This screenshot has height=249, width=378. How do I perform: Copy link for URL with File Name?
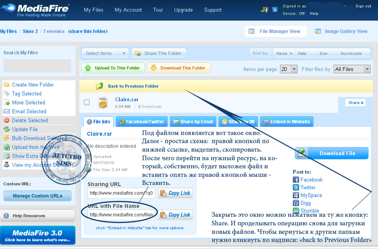[175, 215]
